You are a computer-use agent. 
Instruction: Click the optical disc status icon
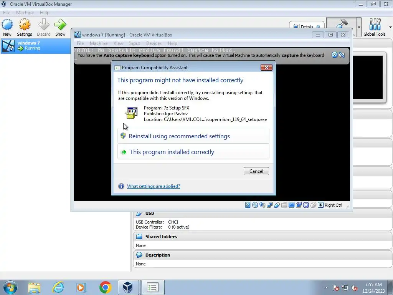click(x=255, y=205)
